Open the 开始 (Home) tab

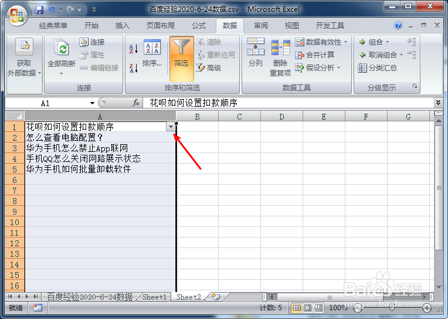91,26
